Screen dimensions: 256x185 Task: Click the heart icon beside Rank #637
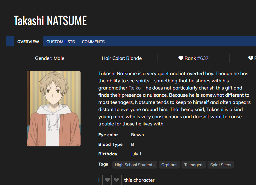[181, 58]
